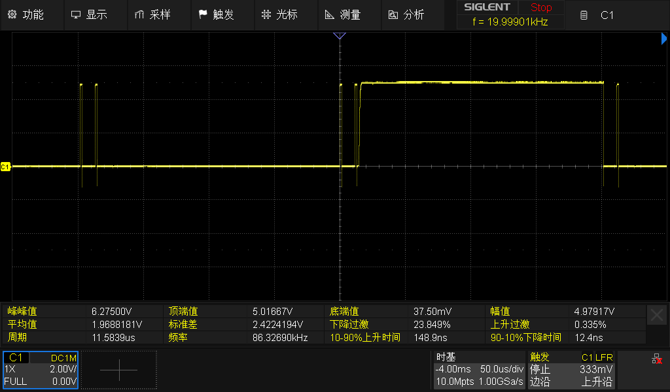This screenshot has width=670, height=392.
Task: Open the 触发 trigger info box
Action: coord(571,370)
